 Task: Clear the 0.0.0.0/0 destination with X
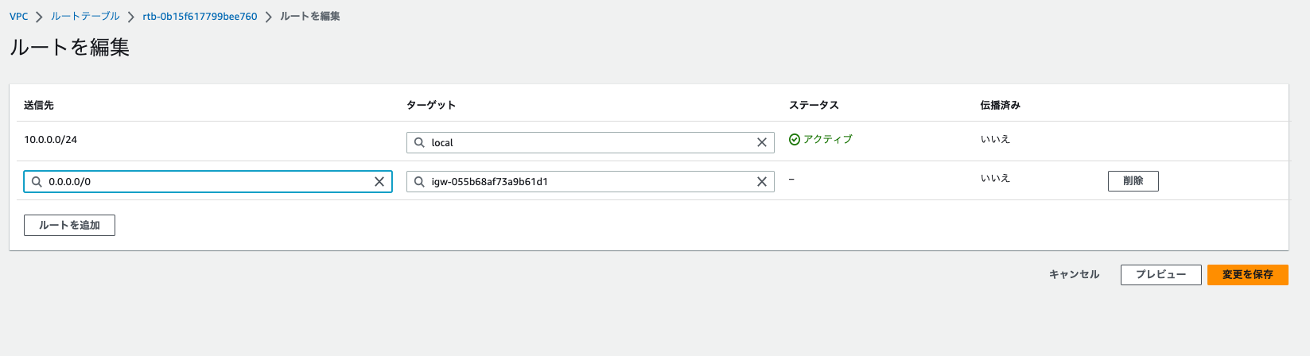tap(379, 182)
